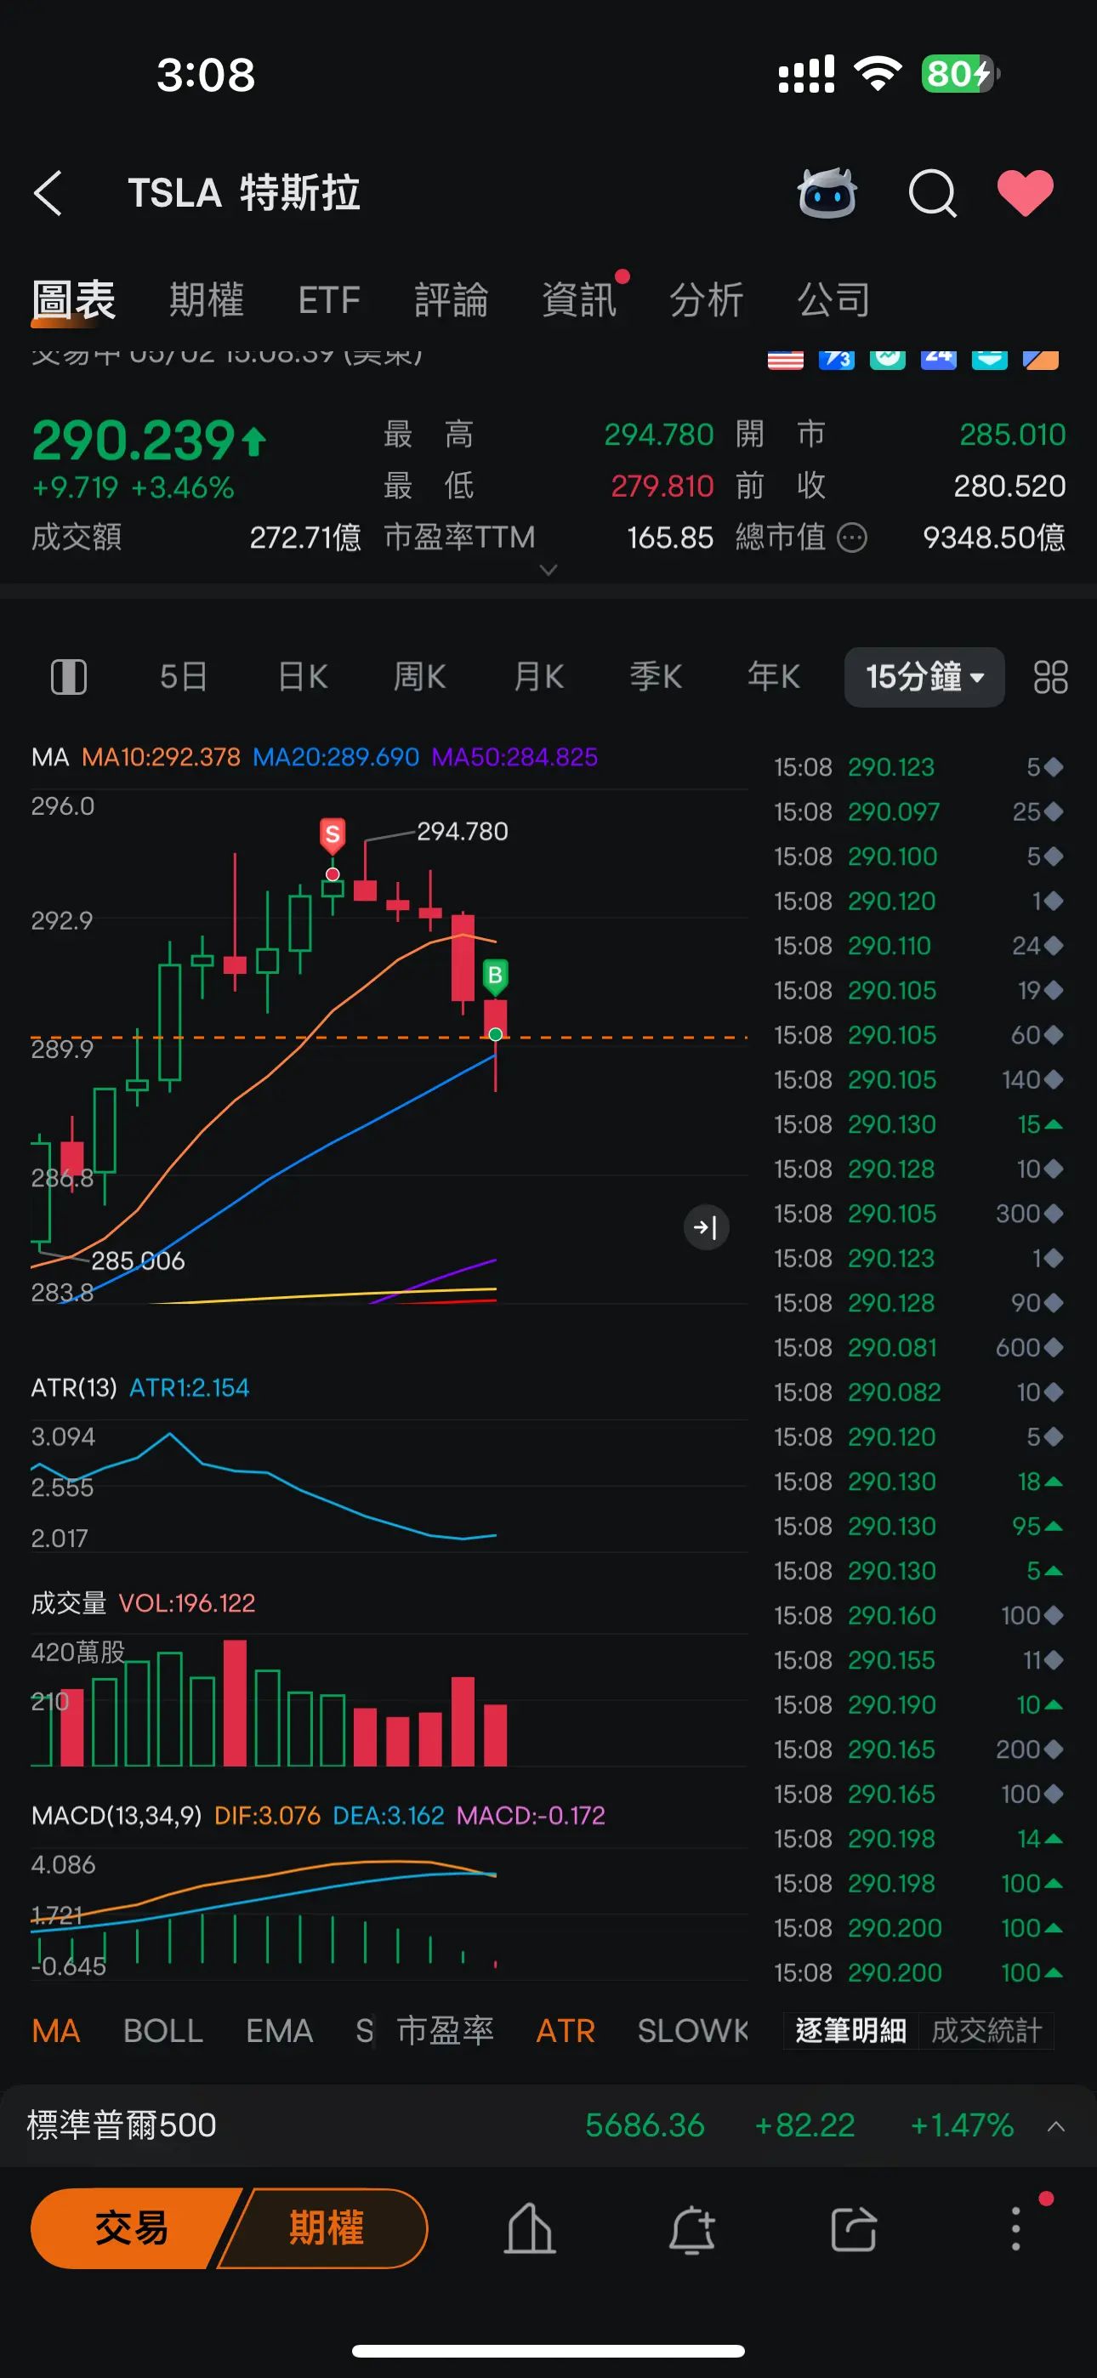Select the trade row with volume 300
The image size is (1097, 2378).
[x=918, y=1214]
